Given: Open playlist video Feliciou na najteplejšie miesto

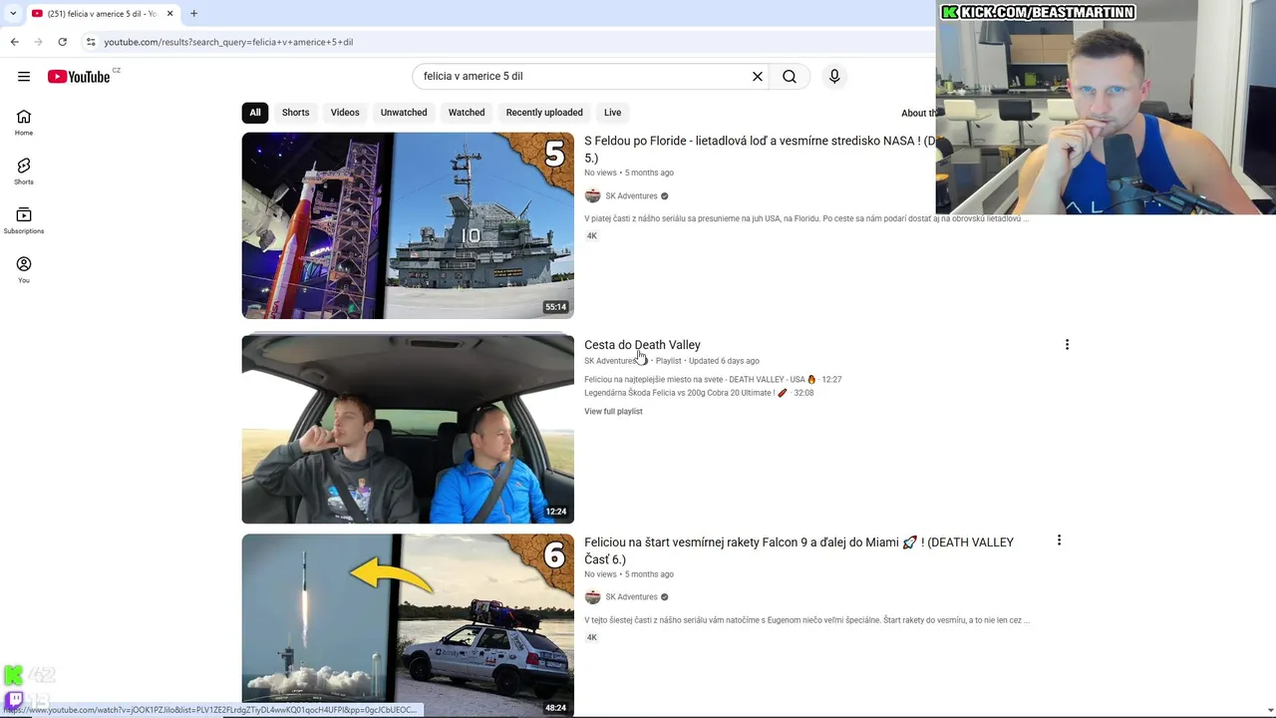Looking at the screenshot, I should (713, 379).
